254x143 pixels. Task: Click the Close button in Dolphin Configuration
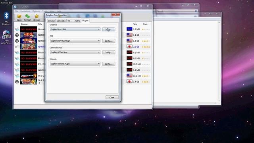pos(112,97)
